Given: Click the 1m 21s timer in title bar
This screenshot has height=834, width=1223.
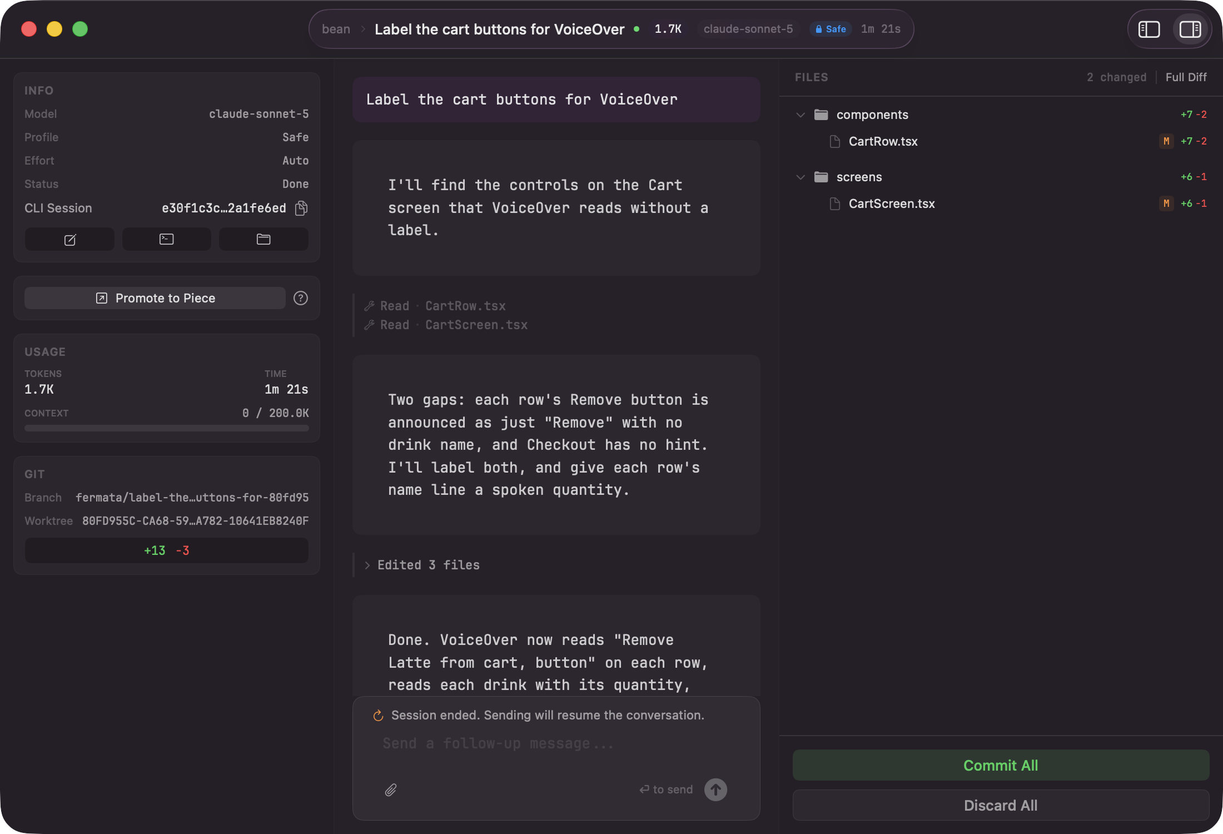Looking at the screenshot, I should coord(881,29).
